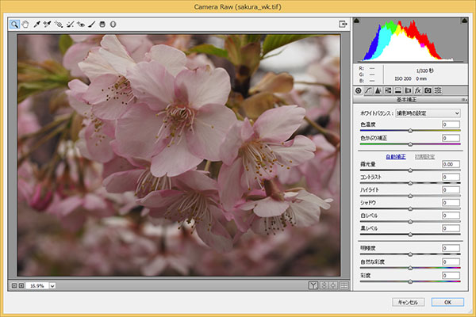Viewport: 476px width, 317px height.
Task: Click the 色温度 value input field
Action: click(x=451, y=125)
